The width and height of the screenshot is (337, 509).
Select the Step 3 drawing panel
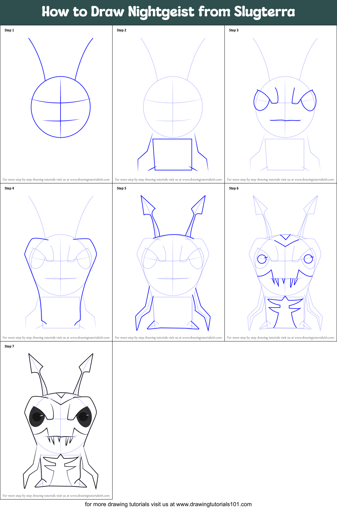(281, 104)
